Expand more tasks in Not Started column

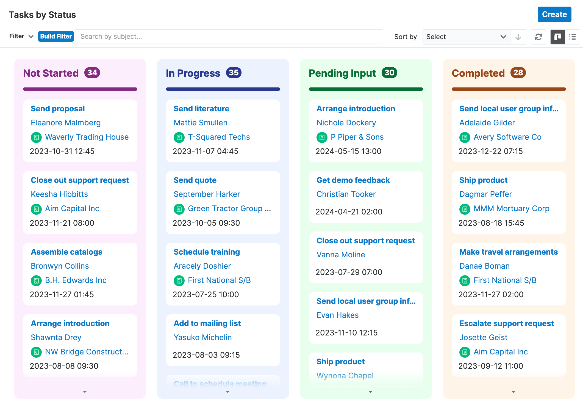coord(85,392)
